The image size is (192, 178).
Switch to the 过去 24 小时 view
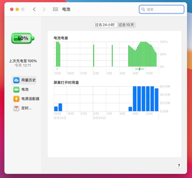pos(105,25)
